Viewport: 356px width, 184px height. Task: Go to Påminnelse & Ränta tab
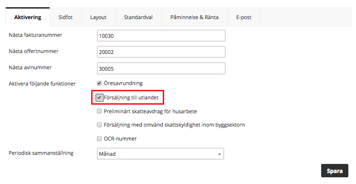click(194, 17)
